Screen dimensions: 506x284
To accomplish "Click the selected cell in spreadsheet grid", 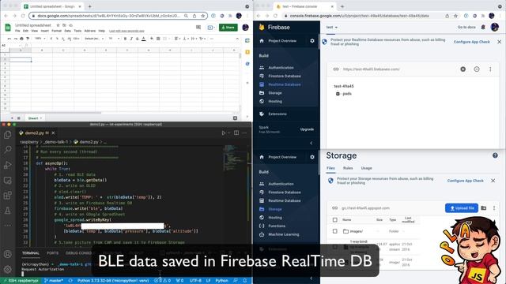I will pos(21,60).
